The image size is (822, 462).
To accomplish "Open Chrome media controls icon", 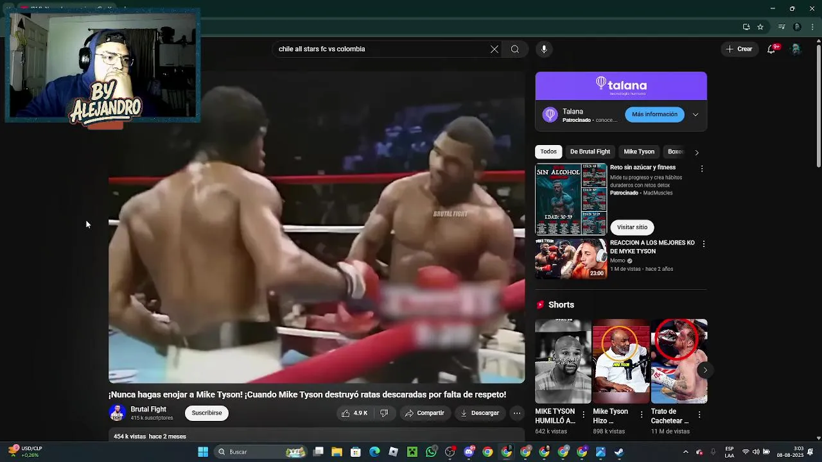I will tap(782, 27).
